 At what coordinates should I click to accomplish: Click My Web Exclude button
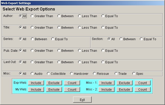tap(54, 90)
